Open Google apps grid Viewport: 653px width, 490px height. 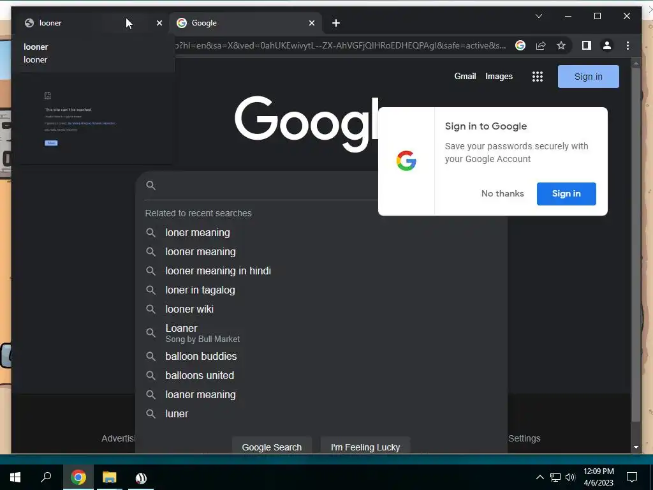point(537,77)
